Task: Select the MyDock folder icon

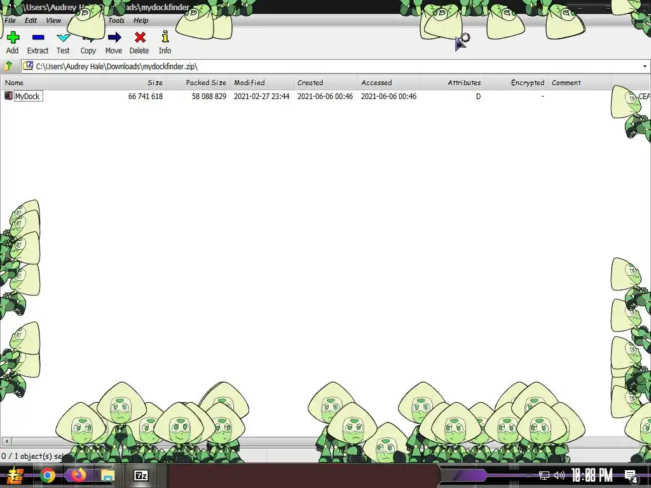Action: point(8,96)
